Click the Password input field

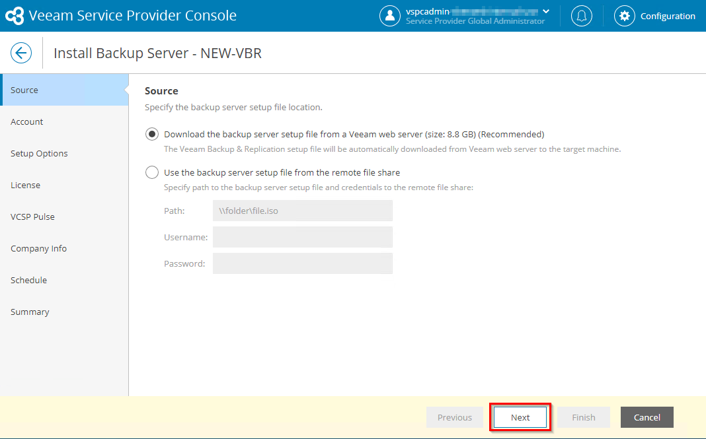click(x=303, y=263)
